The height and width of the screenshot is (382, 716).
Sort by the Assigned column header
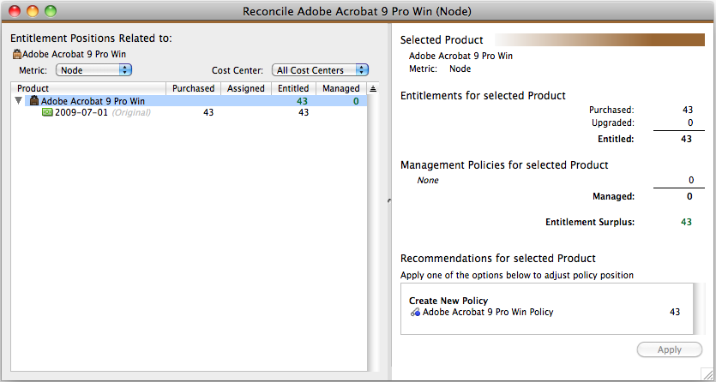[246, 88]
